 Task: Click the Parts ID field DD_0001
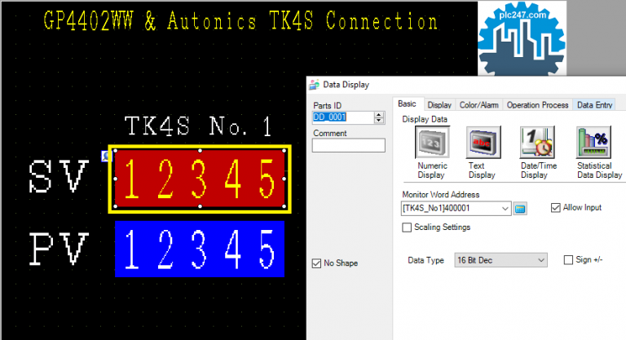pos(343,117)
